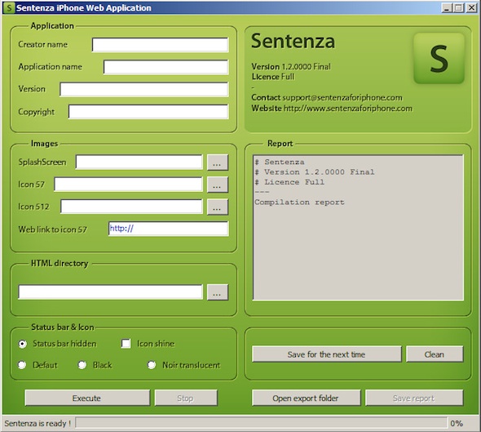This screenshot has height=432, width=481.
Task: Browse for the Icon 512 image
Action: tap(218, 207)
